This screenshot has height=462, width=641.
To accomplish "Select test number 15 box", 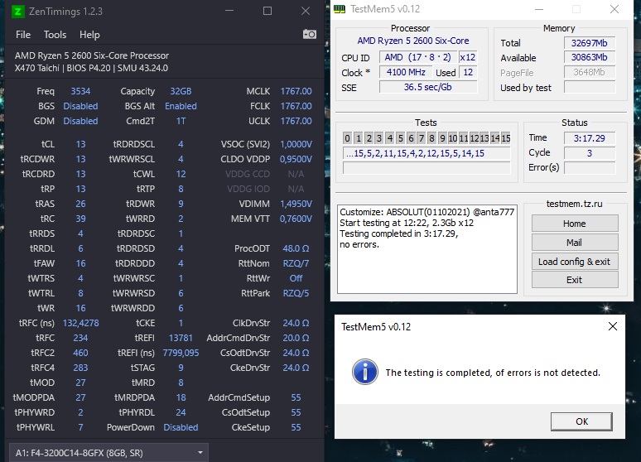I will (506, 138).
